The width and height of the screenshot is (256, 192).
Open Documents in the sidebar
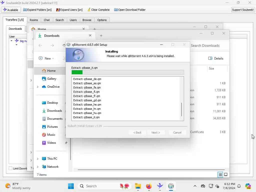[x=54, y=119]
